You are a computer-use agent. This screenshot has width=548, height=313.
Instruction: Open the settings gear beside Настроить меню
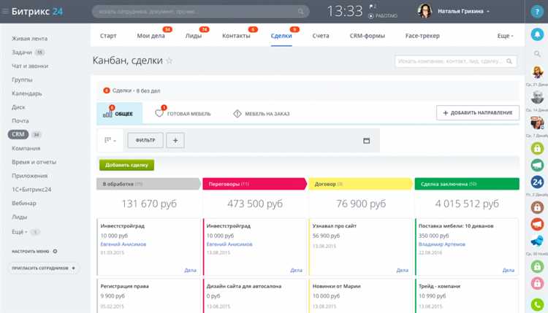[x=55, y=251]
